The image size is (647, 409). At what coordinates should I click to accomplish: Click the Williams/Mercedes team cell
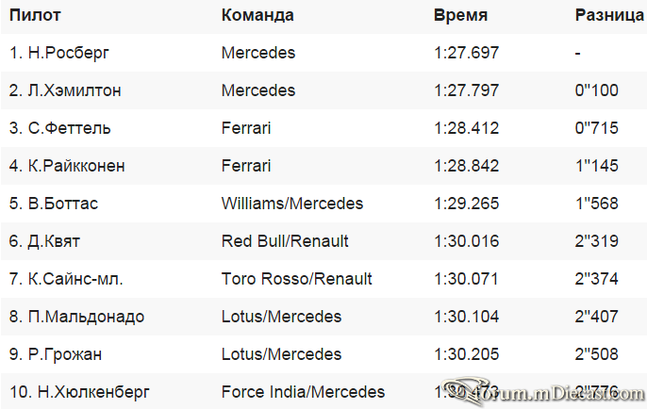click(x=292, y=204)
